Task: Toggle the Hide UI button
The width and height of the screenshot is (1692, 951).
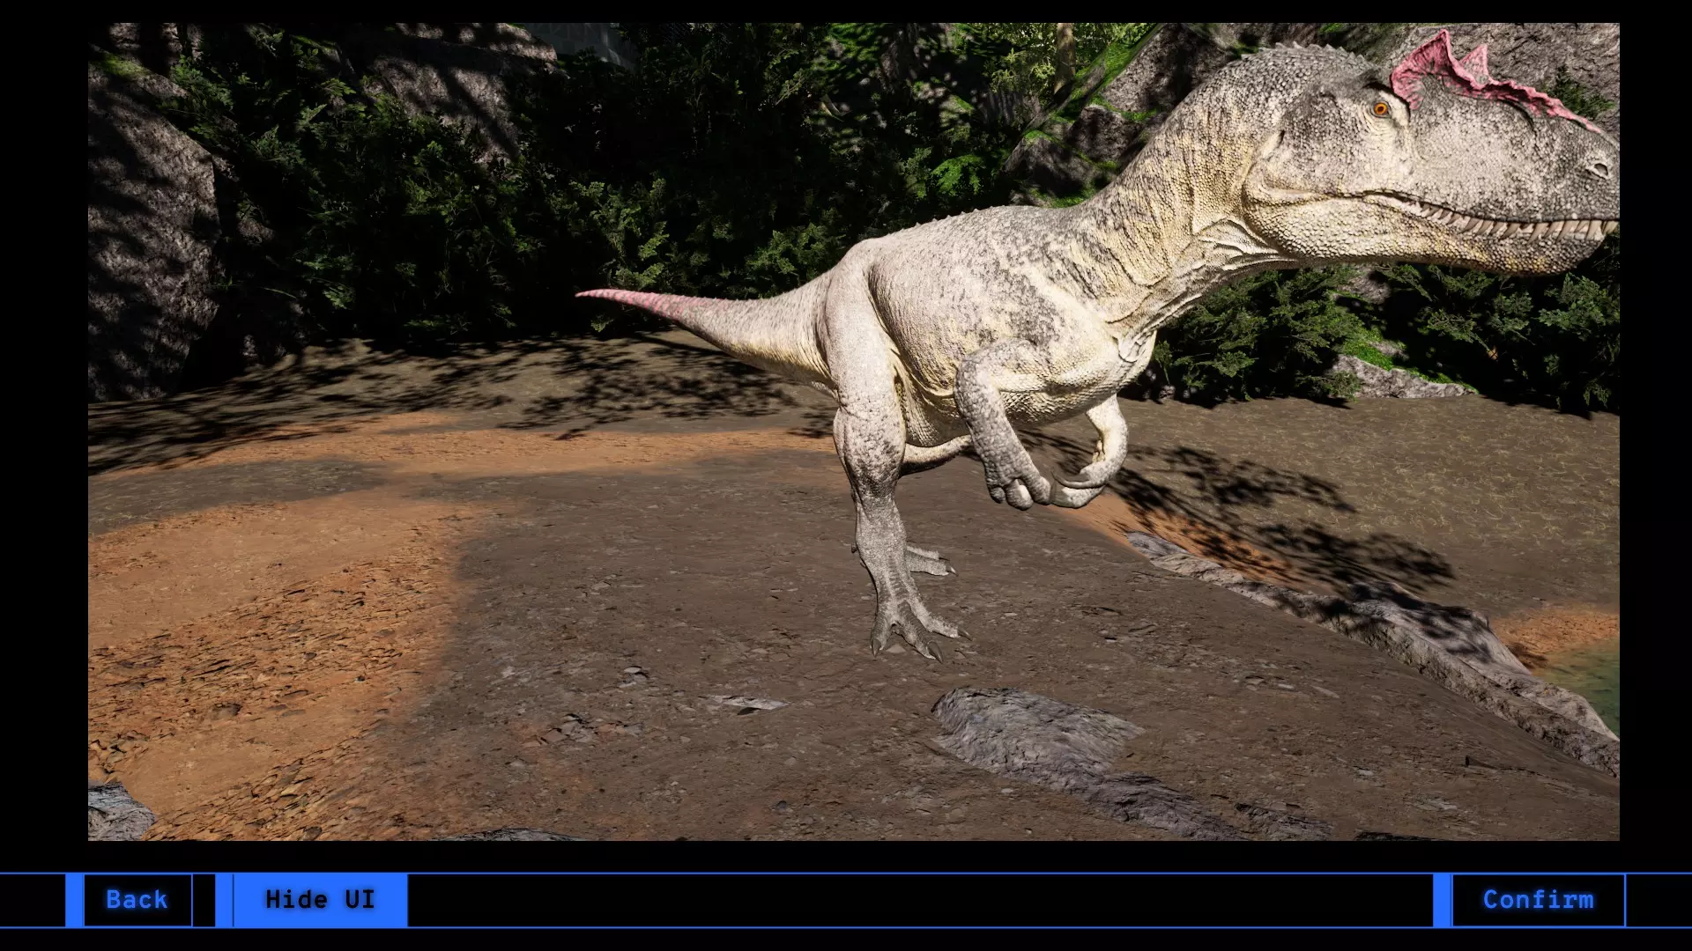Action: (x=320, y=900)
